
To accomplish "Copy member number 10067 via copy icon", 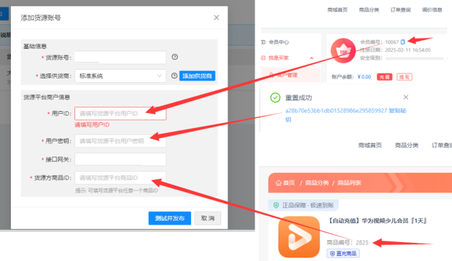I will (403, 42).
